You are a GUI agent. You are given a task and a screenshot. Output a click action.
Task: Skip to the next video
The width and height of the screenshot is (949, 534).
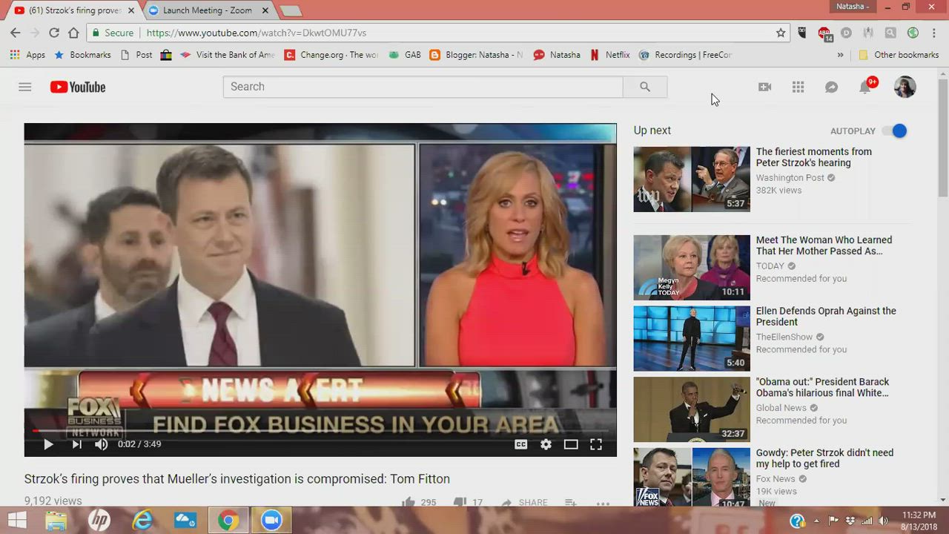(76, 444)
